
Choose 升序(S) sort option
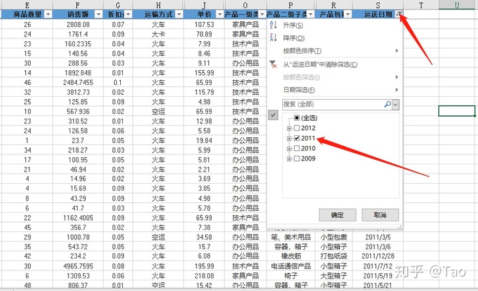(293, 25)
